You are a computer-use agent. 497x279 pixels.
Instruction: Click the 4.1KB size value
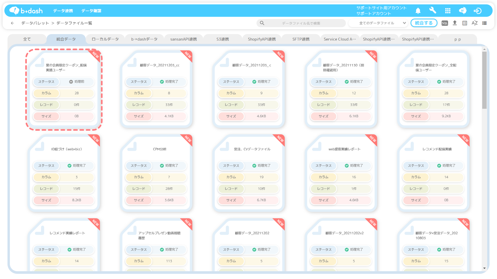click(x=169, y=116)
